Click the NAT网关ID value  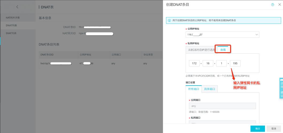96,34
